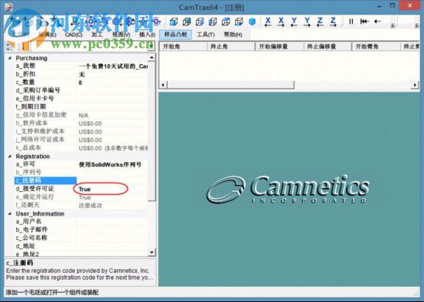Click the c_注册码 value field
424x302 pixels.
point(113,180)
